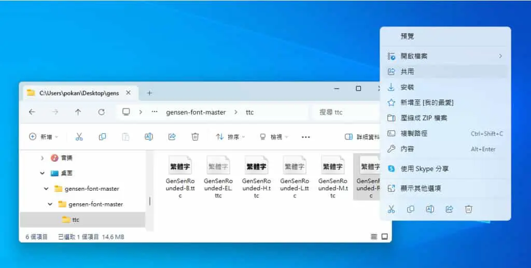The image size is (531, 268).
Task: Switch to details list view icon
Action: (x=374, y=237)
